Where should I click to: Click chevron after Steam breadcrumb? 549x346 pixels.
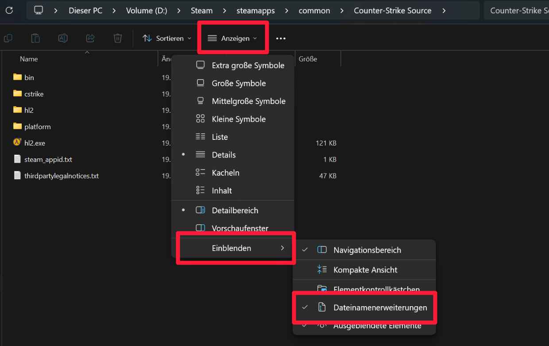point(225,10)
